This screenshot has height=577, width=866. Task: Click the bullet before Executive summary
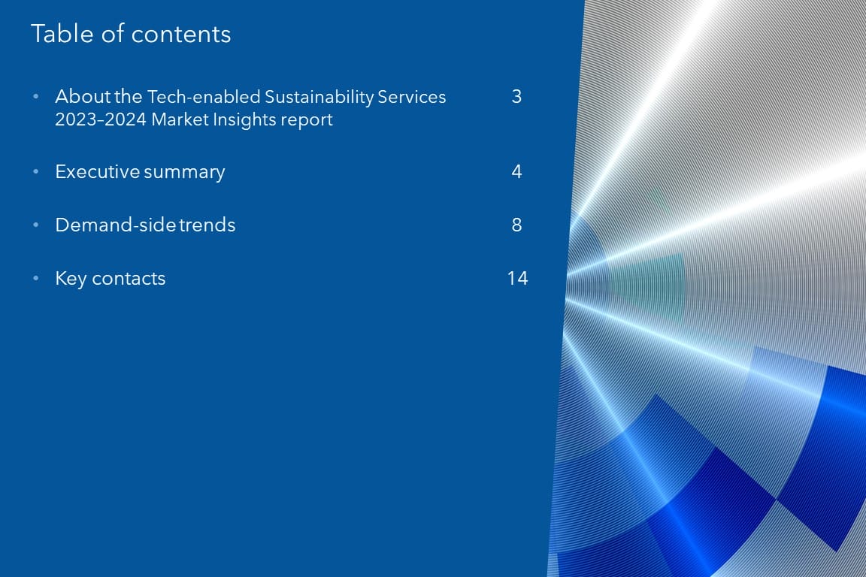click(35, 172)
